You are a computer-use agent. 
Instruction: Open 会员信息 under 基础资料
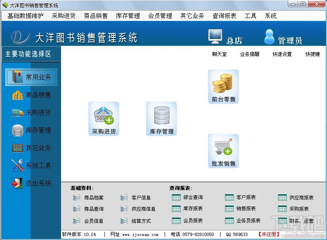point(88,221)
